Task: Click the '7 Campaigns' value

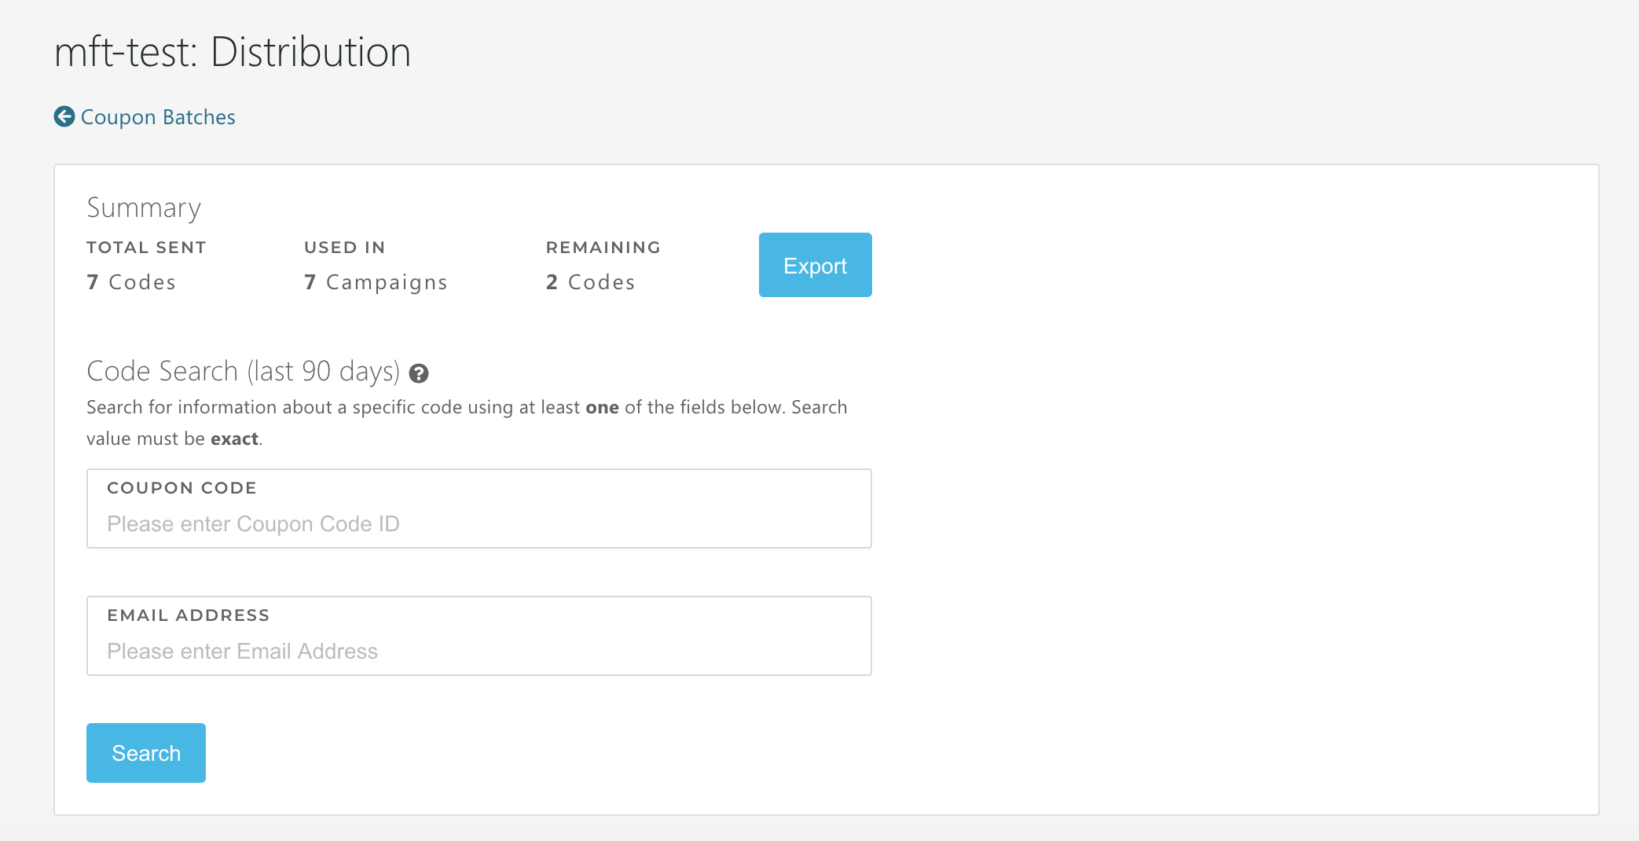Action: [x=376, y=282]
